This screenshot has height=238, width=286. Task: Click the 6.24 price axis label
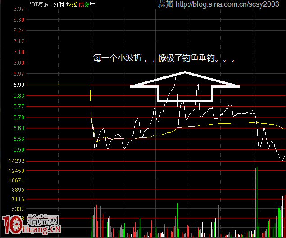[x=19, y=30]
